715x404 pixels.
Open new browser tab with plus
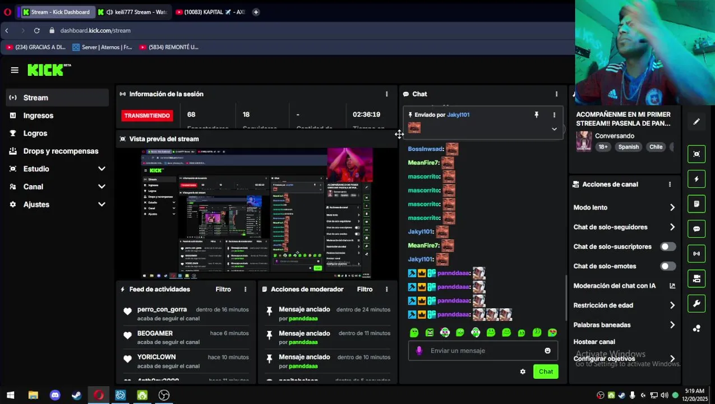click(x=256, y=12)
